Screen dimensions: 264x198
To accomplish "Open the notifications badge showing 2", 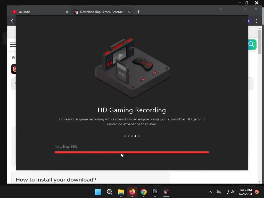I will 257,192.
